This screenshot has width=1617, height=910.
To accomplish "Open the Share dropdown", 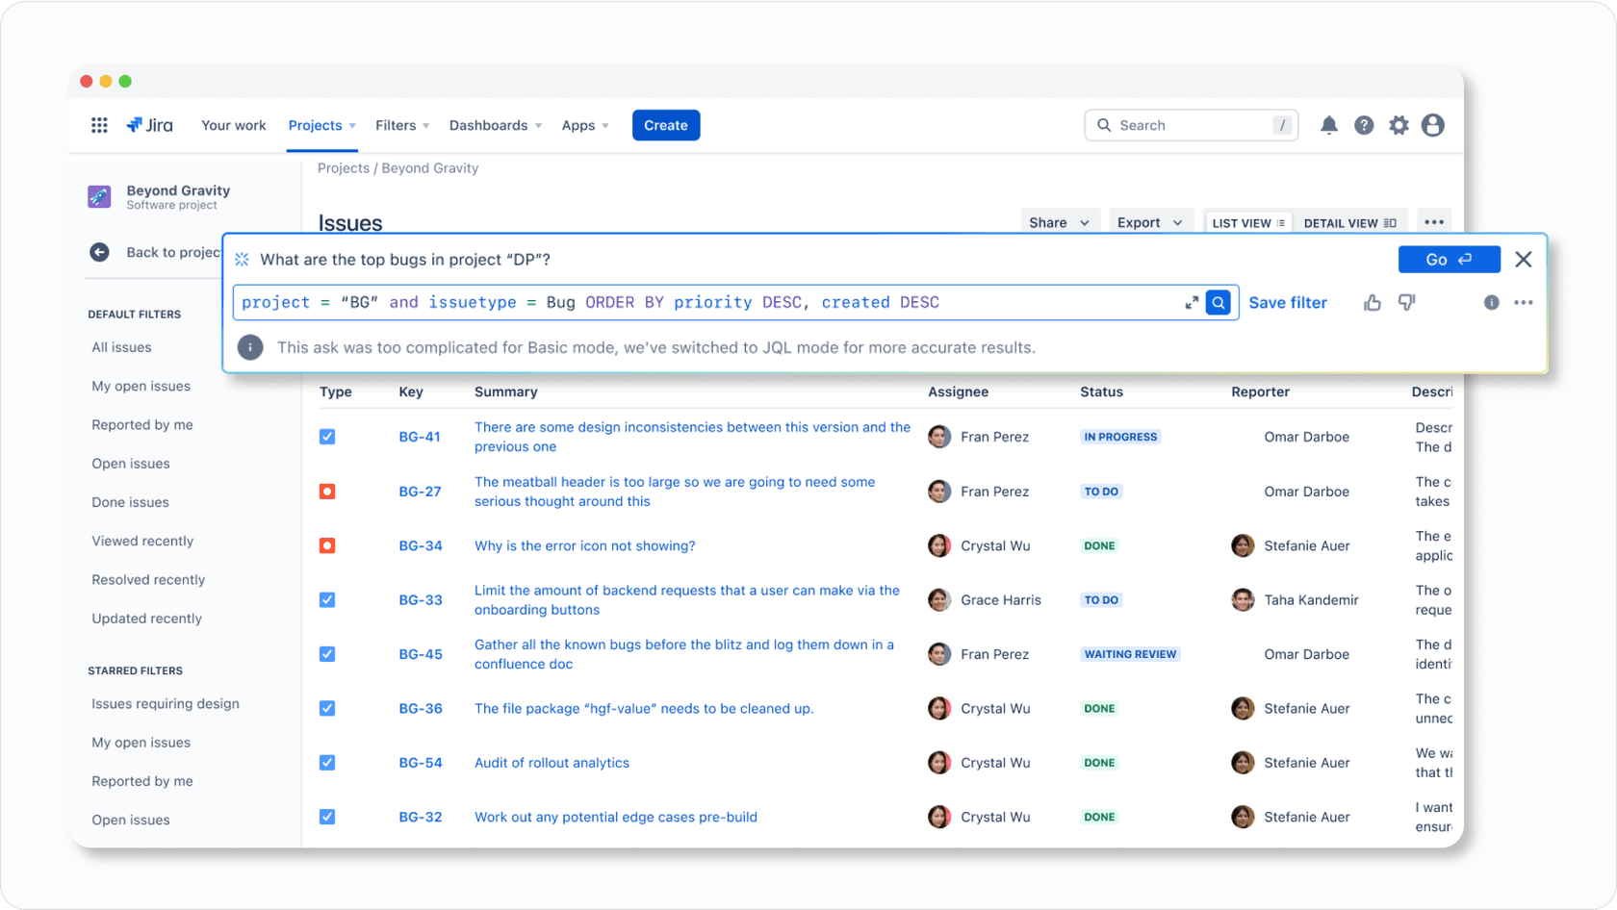I will click(1059, 222).
